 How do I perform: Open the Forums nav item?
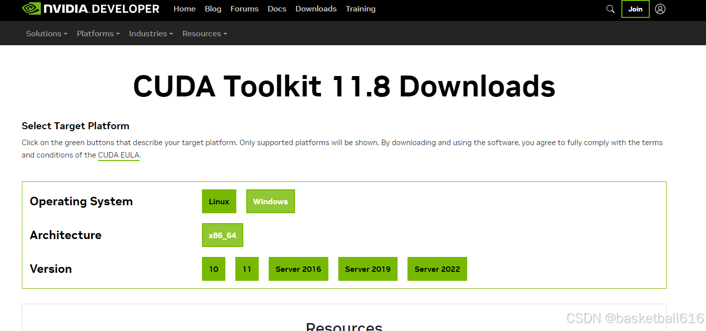pyautogui.click(x=244, y=9)
